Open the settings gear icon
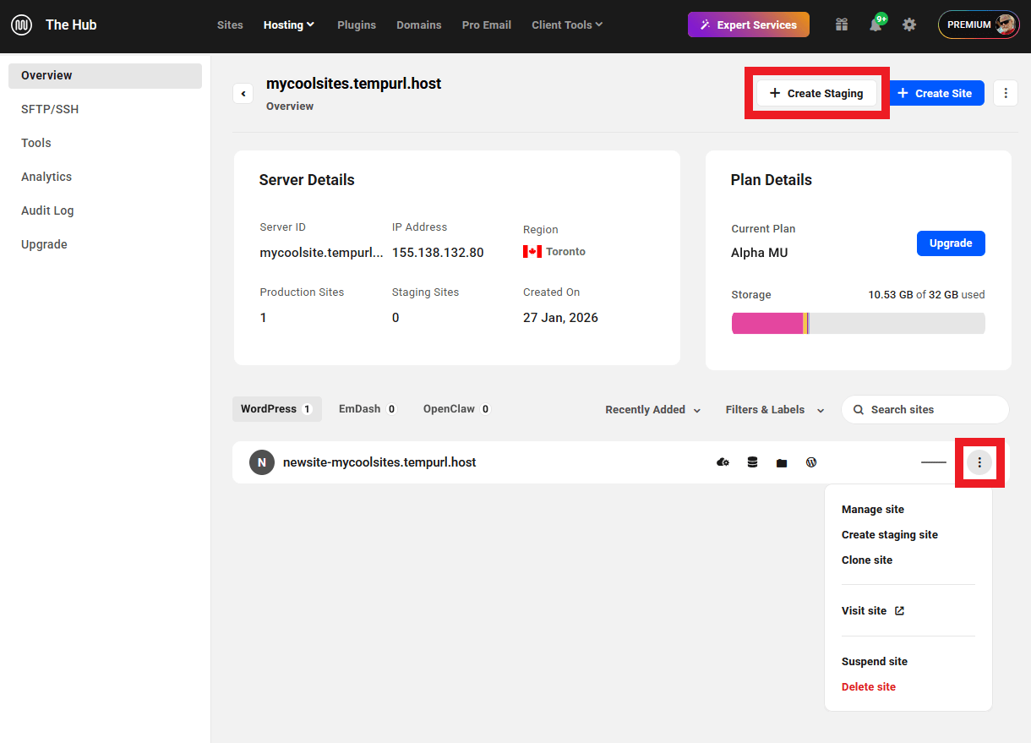 (x=909, y=25)
